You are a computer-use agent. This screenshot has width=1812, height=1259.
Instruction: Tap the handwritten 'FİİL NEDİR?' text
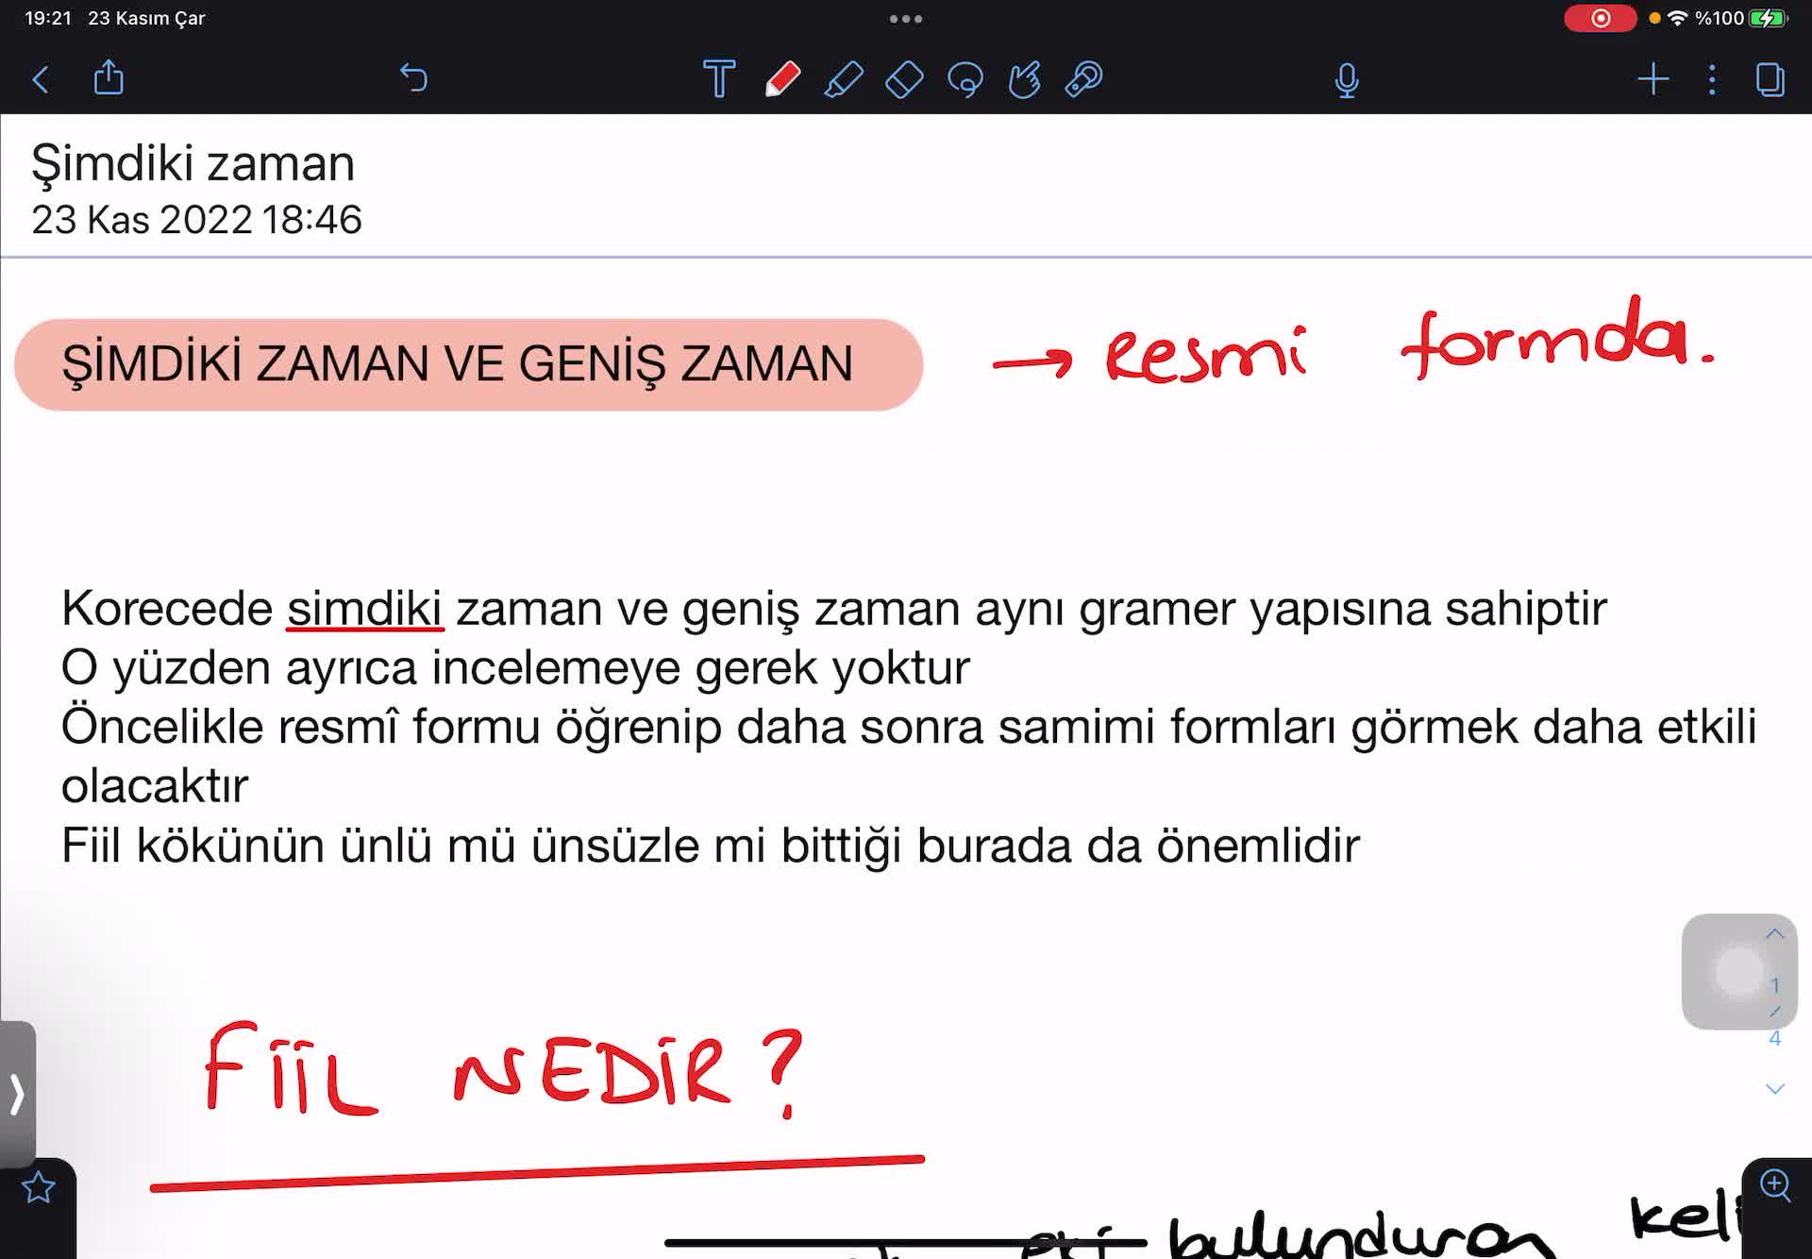(503, 1070)
